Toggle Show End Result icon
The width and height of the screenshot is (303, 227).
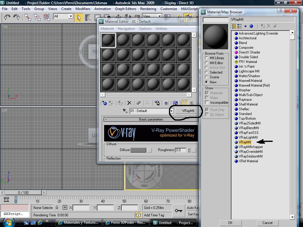[185, 103]
